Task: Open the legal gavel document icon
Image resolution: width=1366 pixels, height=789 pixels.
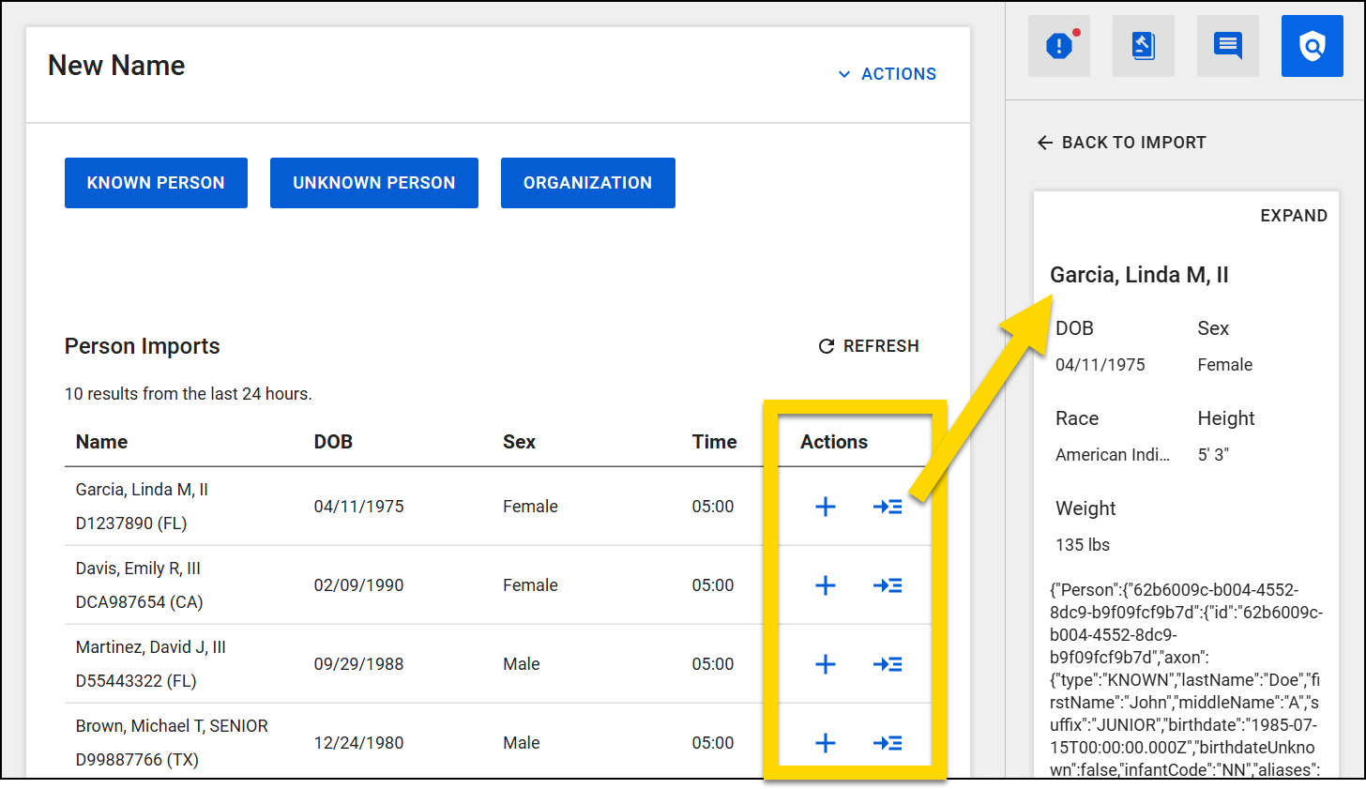Action: 1143,45
